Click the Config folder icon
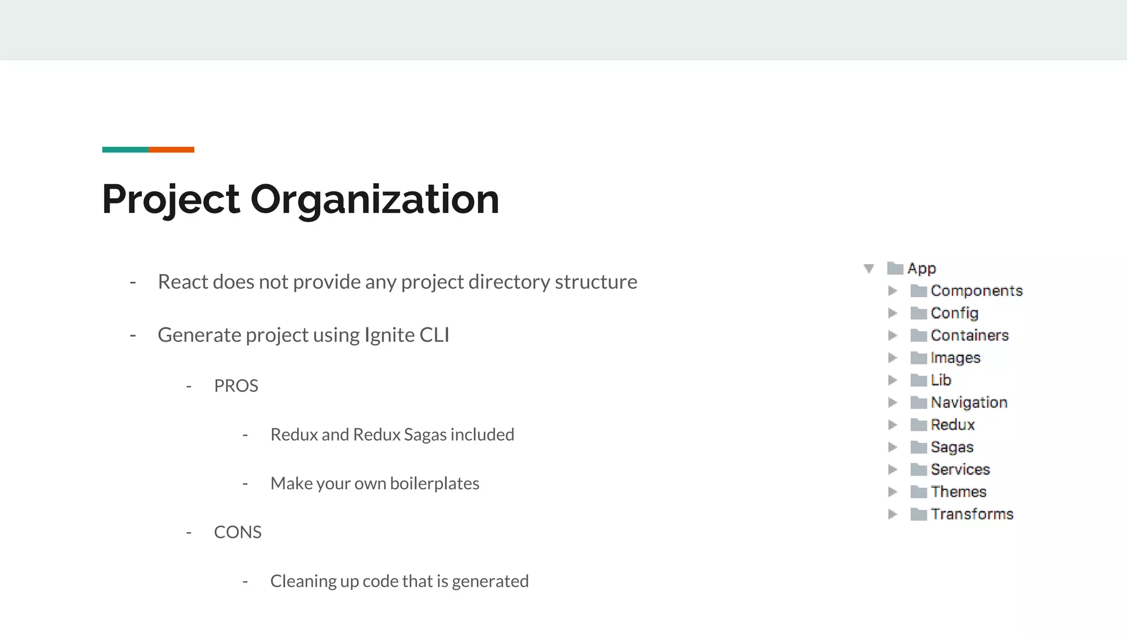Viewport: 1127px width, 634px height. click(x=918, y=313)
